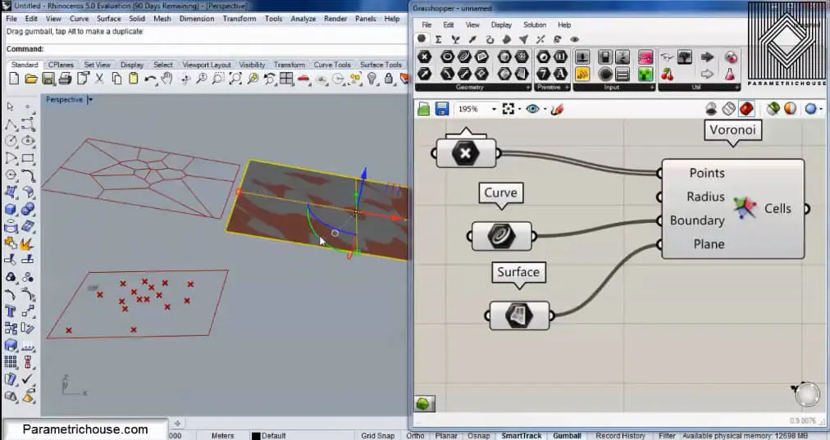
Task: Select the arrow pointer tool in Rhino sidebar
Action: click(10, 107)
